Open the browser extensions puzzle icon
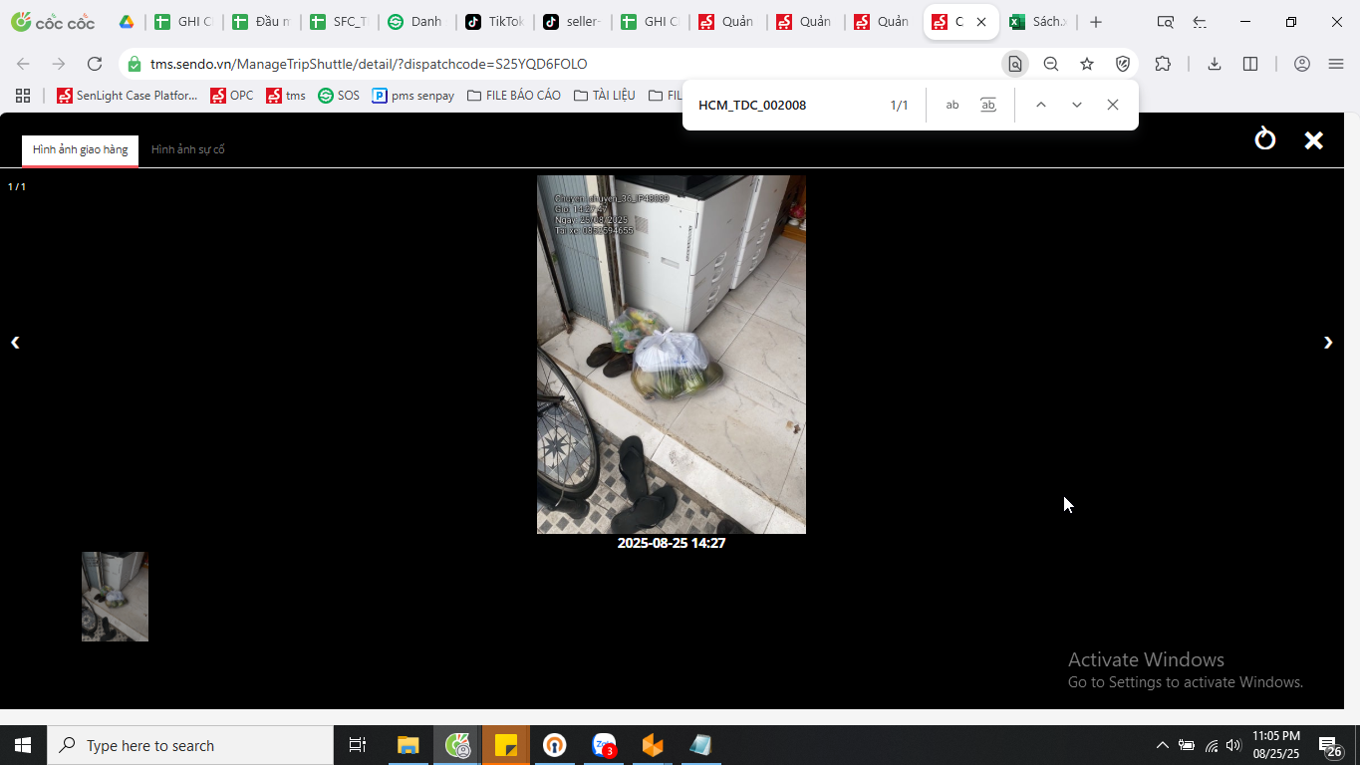The width and height of the screenshot is (1360, 765). pos(1163,64)
